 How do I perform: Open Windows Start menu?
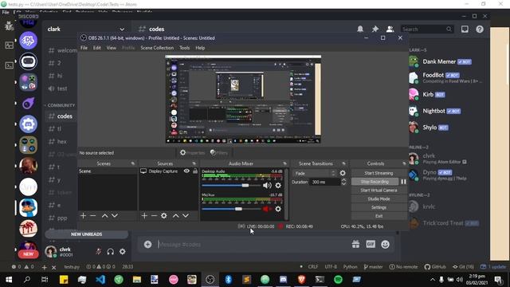pyautogui.click(x=9, y=280)
